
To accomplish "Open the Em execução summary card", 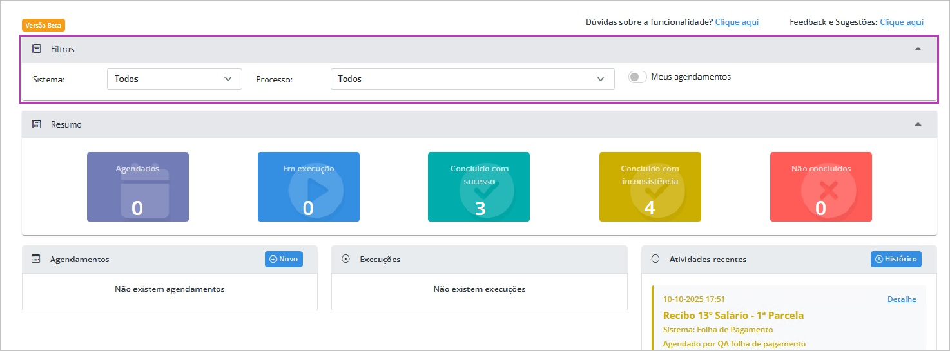I will click(309, 187).
